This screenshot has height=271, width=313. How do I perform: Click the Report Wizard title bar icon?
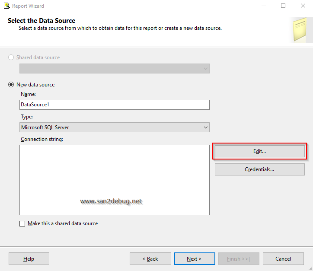[6, 6]
